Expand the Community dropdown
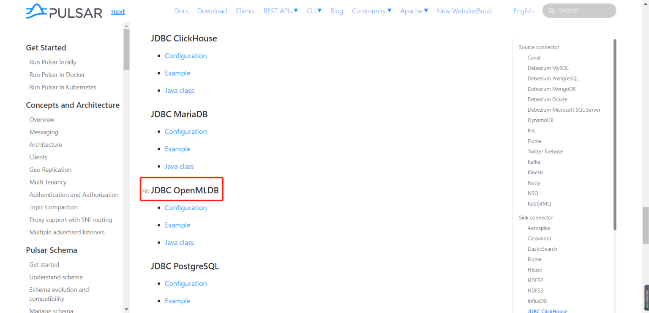Image resolution: width=649 pixels, height=313 pixels. coord(372,11)
